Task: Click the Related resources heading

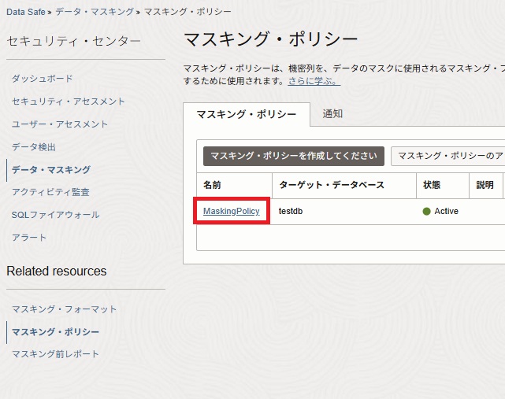Action: pyautogui.click(x=57, y=271)
